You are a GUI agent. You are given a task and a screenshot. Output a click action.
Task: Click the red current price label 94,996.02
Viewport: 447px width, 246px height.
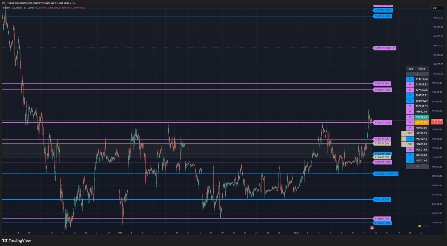[437, 121]
